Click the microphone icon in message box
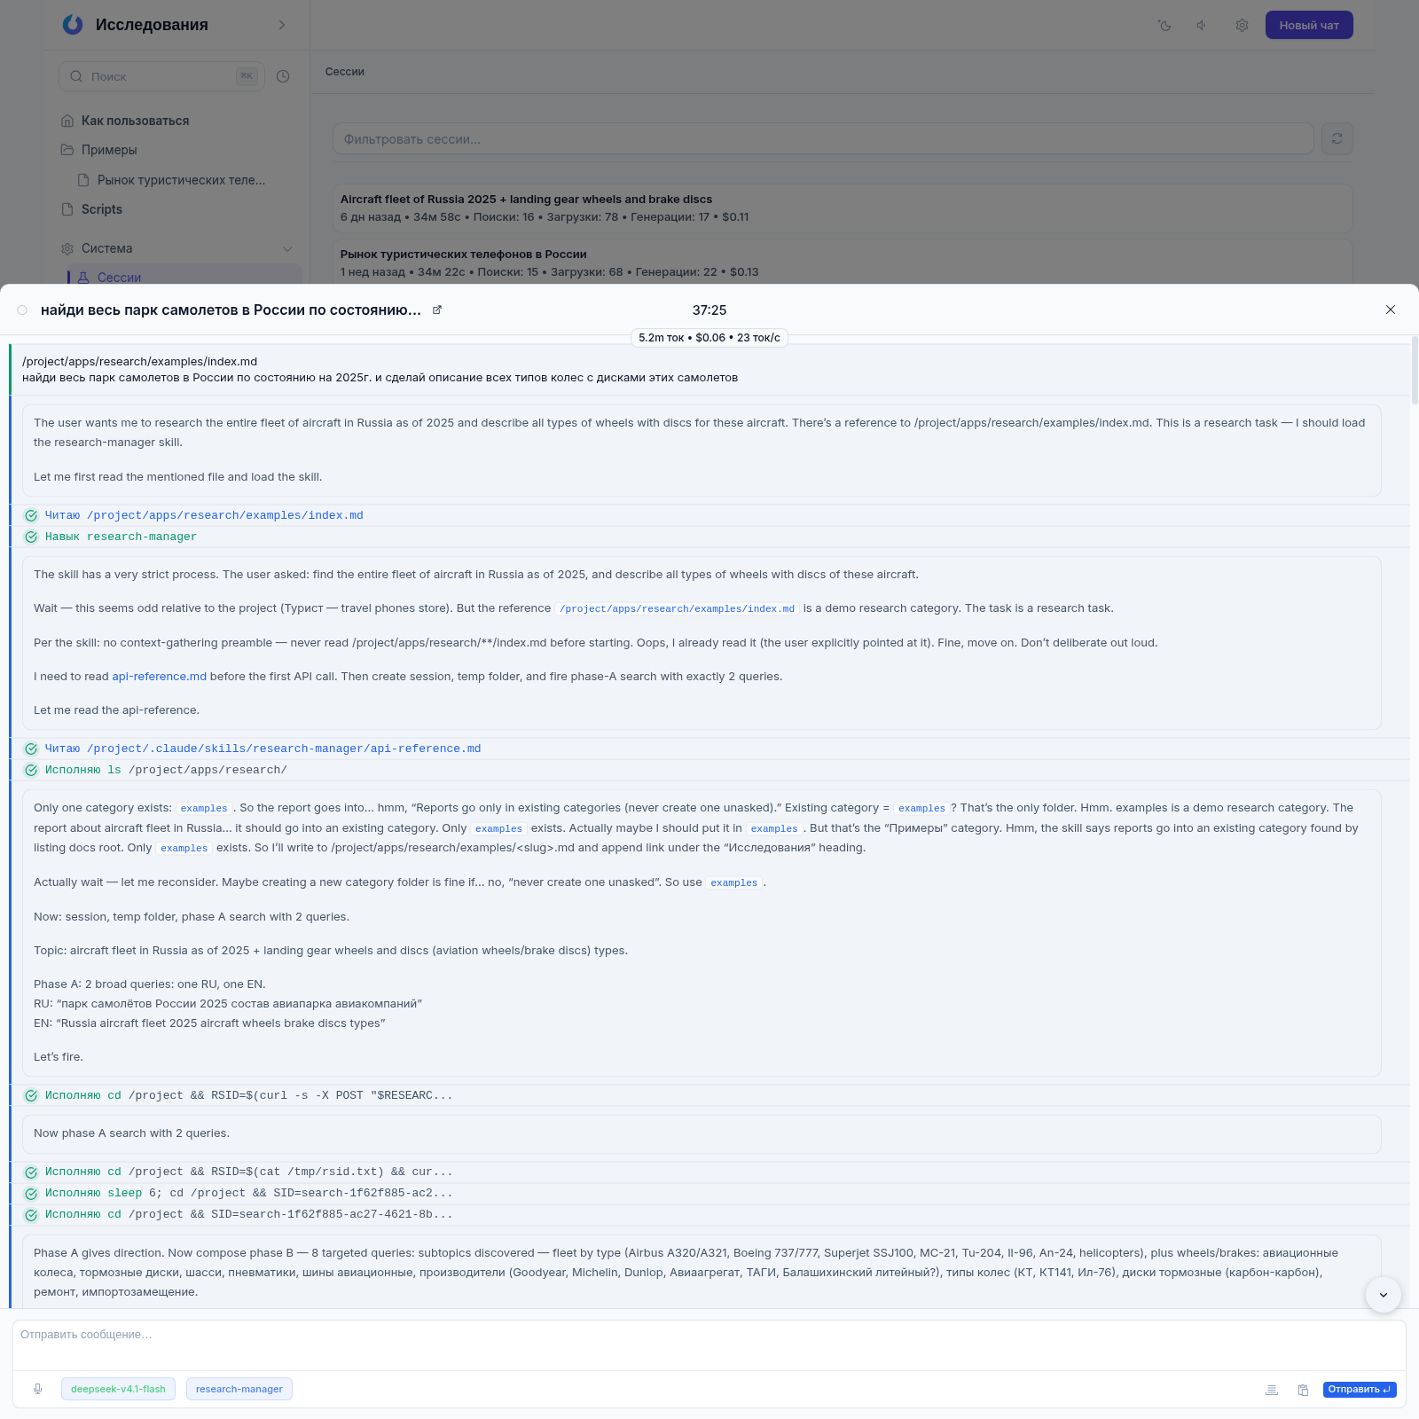Image resolution: width=1419 pixels, height=1419 pixels. tap(37, 1389)
